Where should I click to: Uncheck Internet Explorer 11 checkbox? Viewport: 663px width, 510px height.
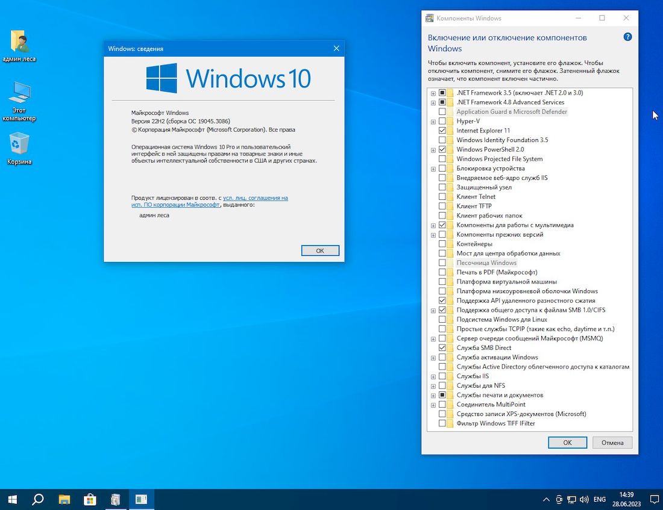pos(442,131)
